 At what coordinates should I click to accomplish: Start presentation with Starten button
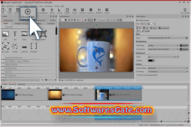(x=52, y=11)
